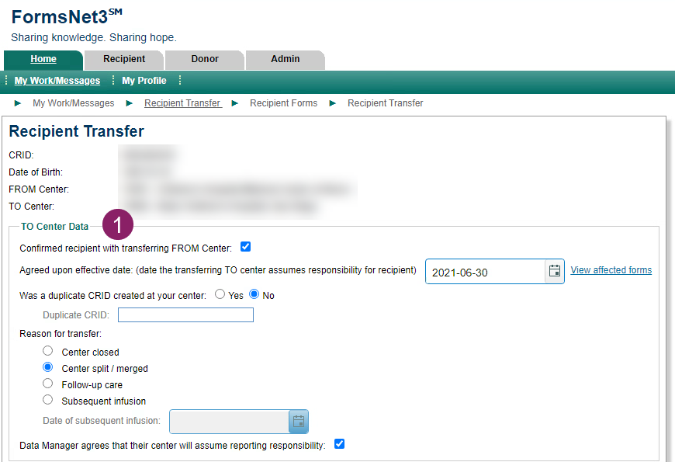This screenshot has height=462, width=675.
Task: Open the calendar for date of subsequent infusion
Action: [x=298, y=422]
